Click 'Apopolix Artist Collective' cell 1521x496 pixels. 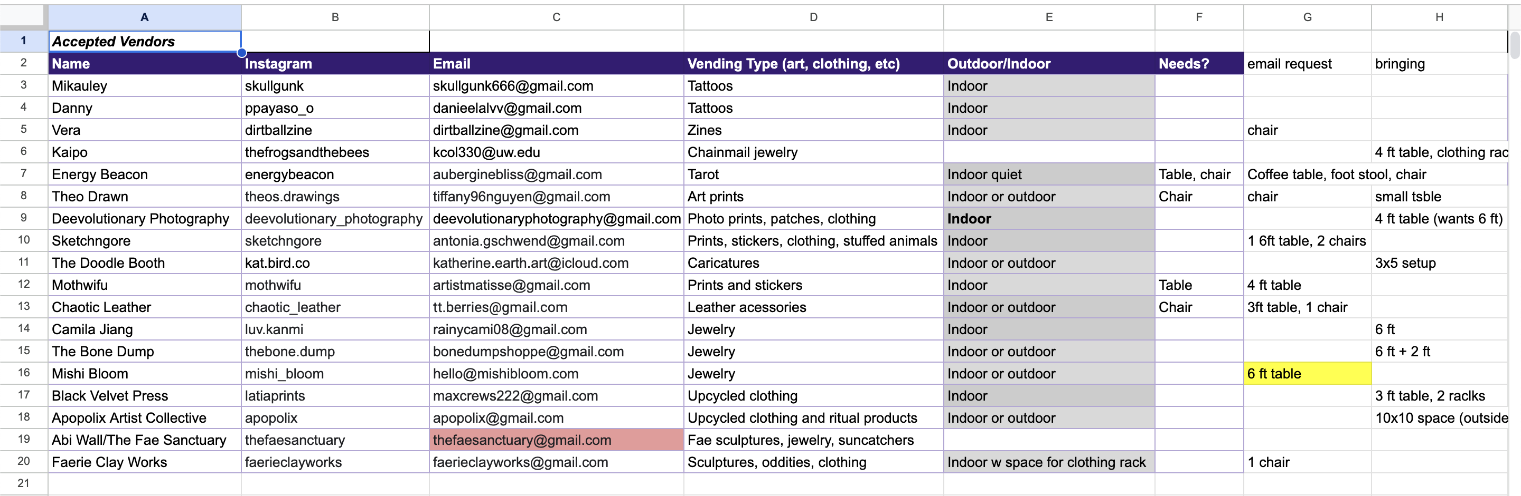(145, 417)
